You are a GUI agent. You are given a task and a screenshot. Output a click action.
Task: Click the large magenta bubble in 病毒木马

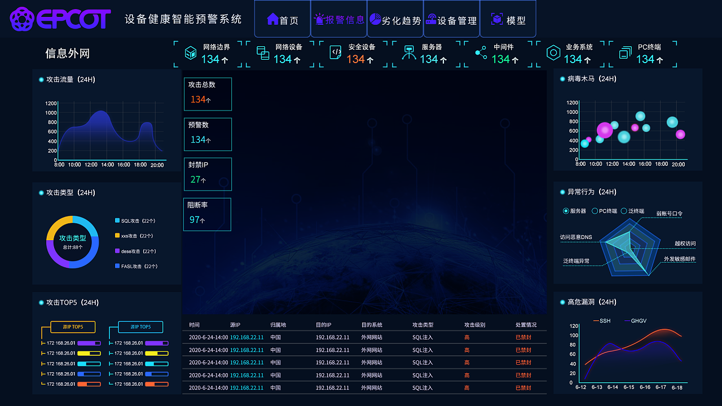tap(605, 130)
